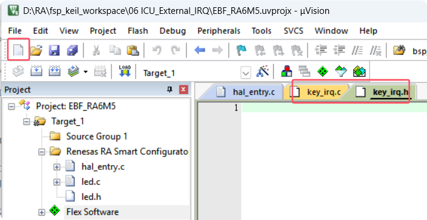The height and width of the screenshot is (220, 427).
Task: Navigate forwards with the right arrow
Action: point(217,50)
